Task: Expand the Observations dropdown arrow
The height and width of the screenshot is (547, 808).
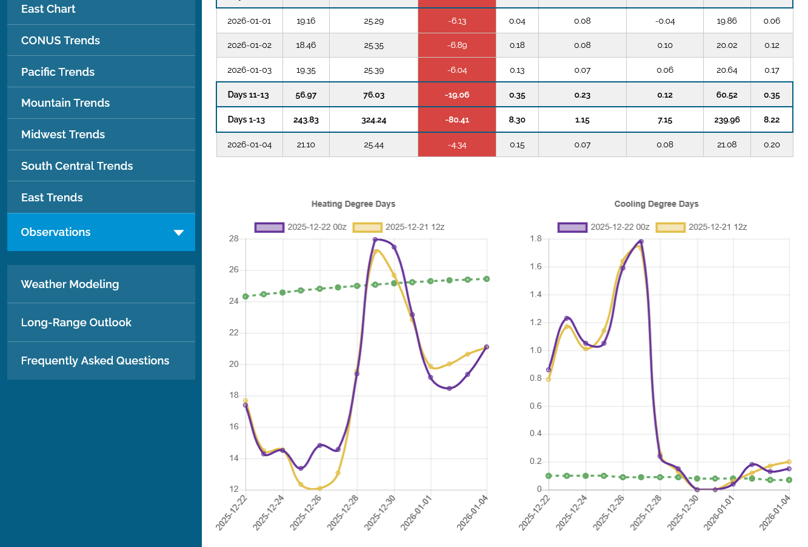Action: click(x=179, y=233)
